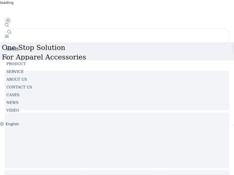The width and height of the screenshot is (234, 175).
Task: Click the globe language icon
Action: pos(2,124)
